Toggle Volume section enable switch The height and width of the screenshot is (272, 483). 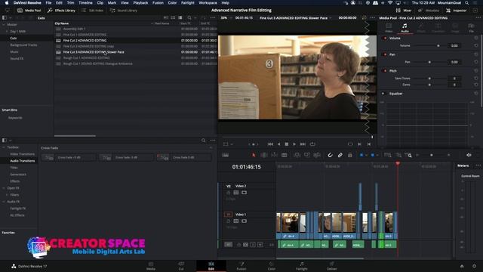pyautogui.click(x=385, y=39)
